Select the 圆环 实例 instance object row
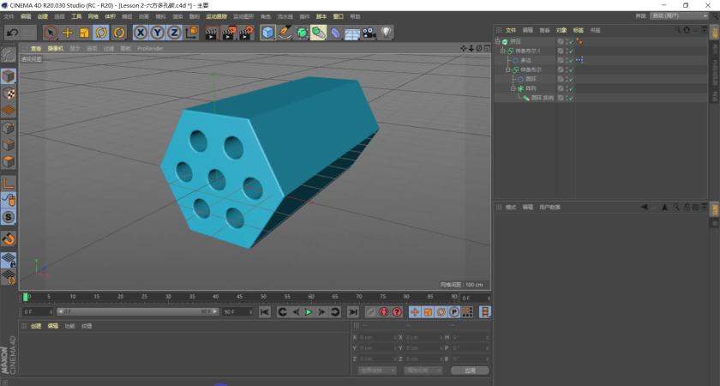 pos(542,98)
